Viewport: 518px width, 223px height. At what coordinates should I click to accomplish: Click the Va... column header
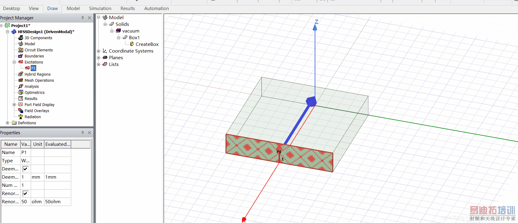[26, 144]
